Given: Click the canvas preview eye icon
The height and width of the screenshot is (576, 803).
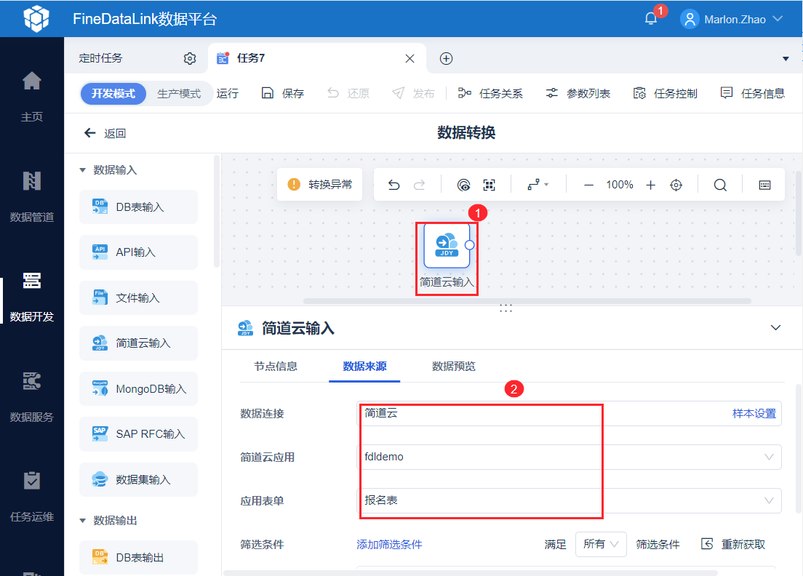Looking at the screenshot, I should tap(463, 185).
